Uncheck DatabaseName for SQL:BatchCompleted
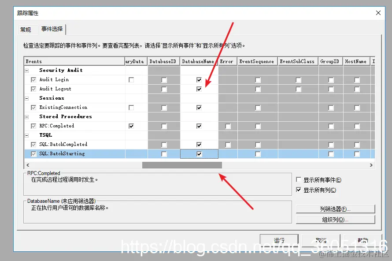392x261 pixels. 200,144
